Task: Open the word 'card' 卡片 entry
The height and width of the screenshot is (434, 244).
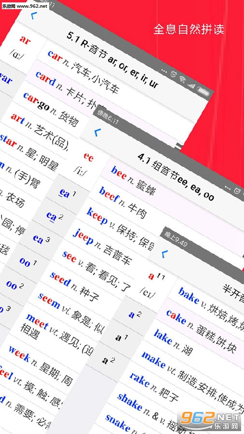Action: point(71,90)
